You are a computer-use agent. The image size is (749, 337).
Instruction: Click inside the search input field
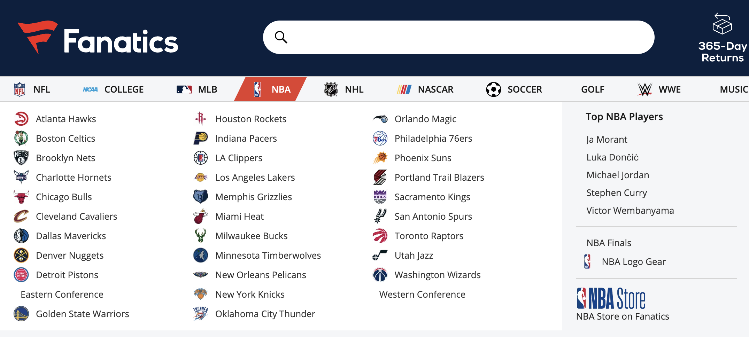(x=458, y=37)
